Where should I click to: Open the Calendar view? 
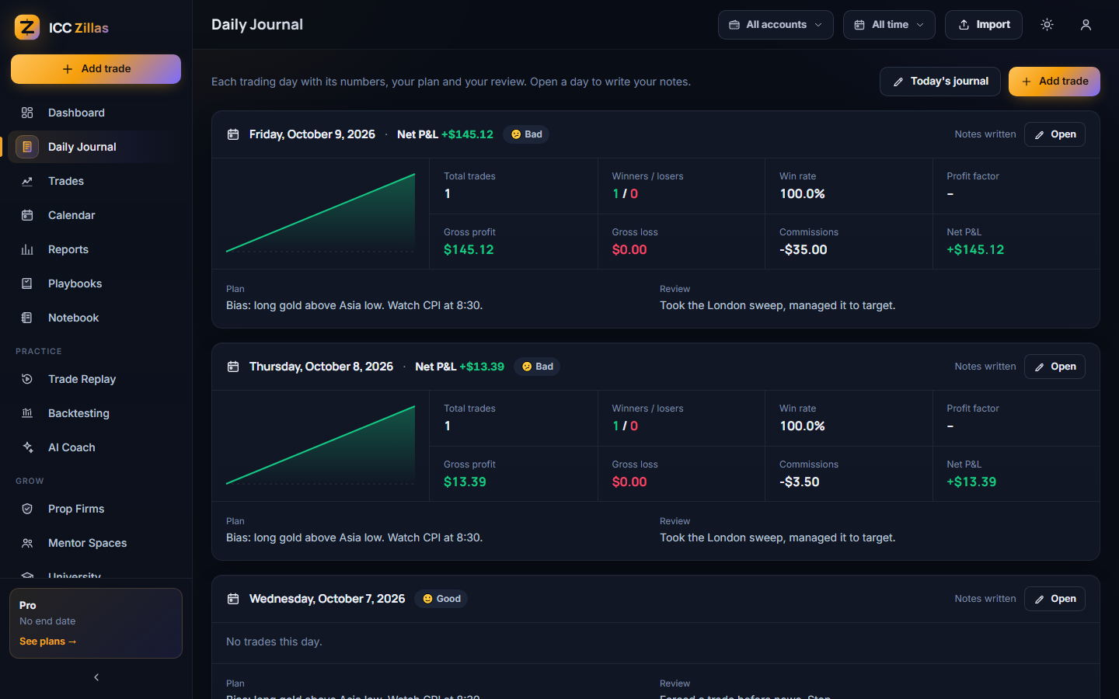coord(96,215)
